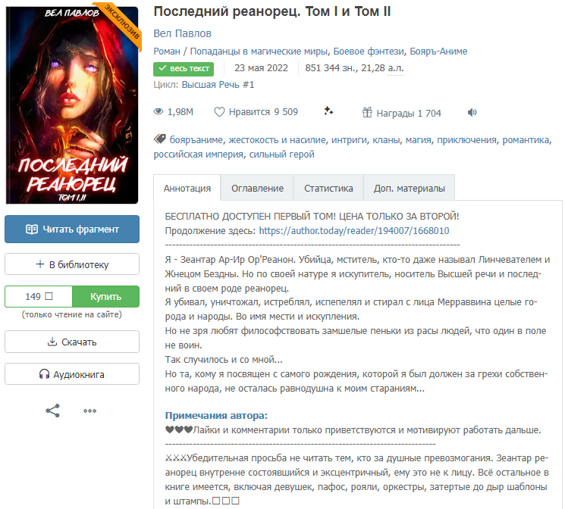Open the Статистика tab

328,188
